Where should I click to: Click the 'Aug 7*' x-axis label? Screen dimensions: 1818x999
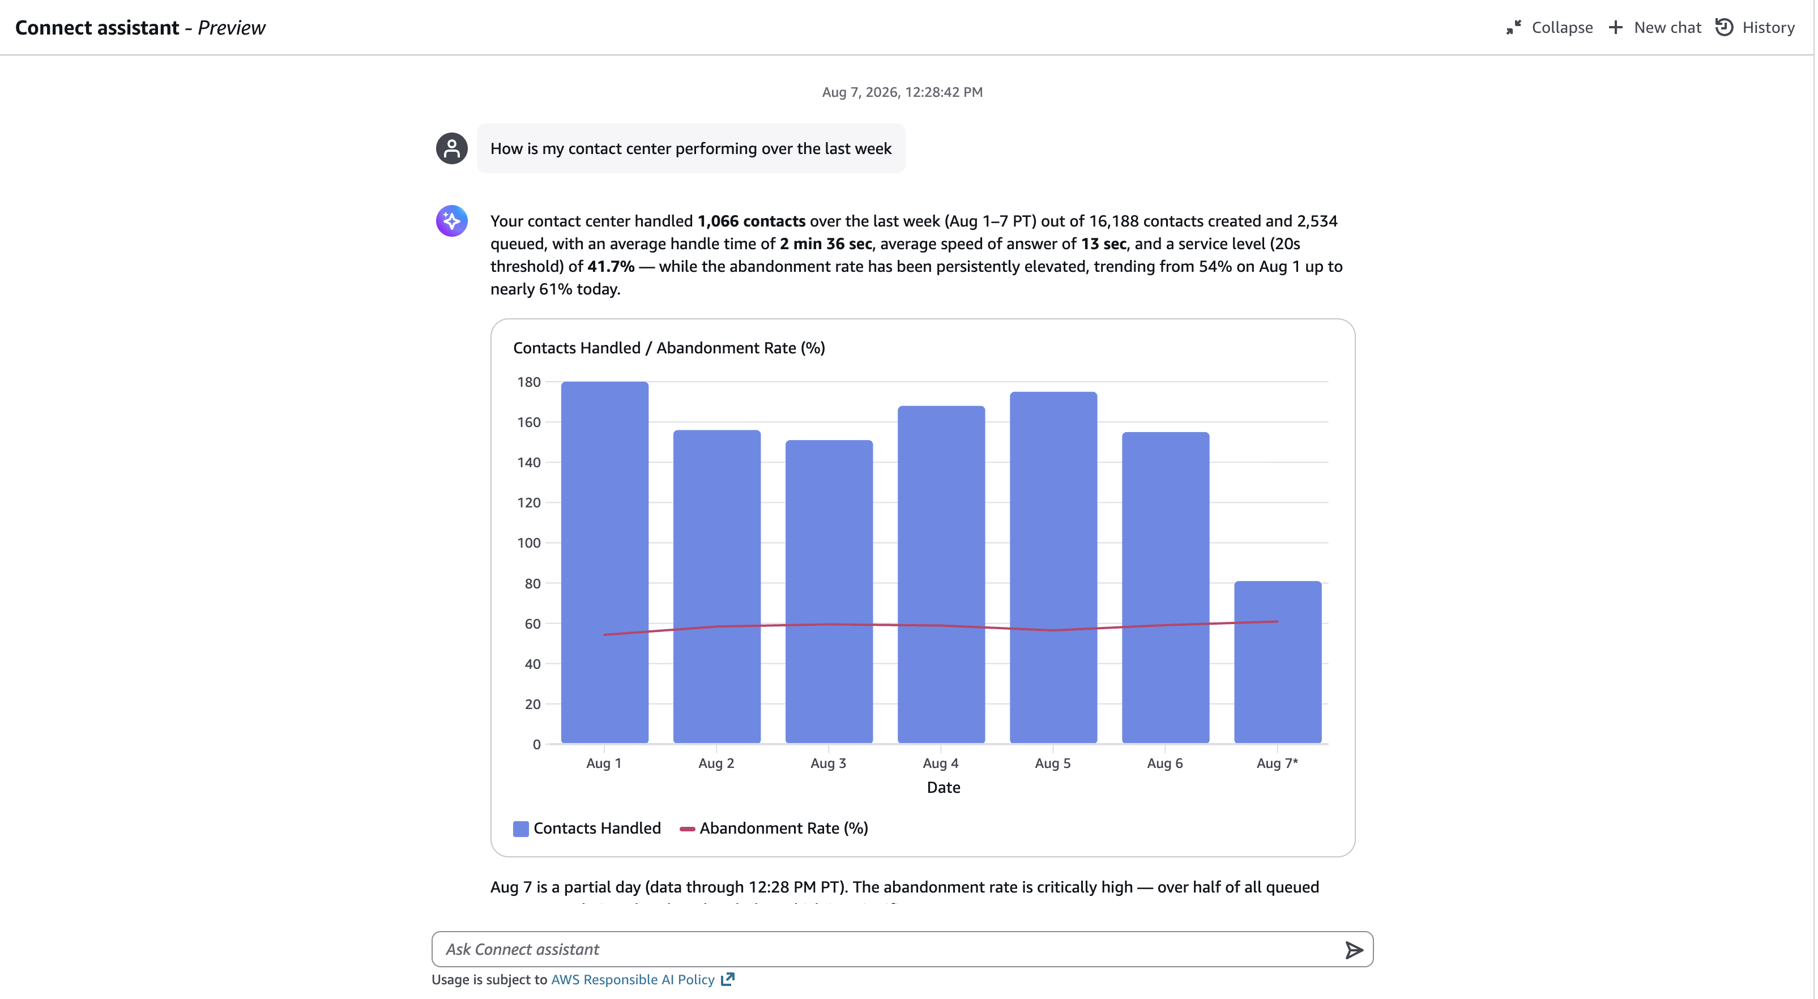1277,763
